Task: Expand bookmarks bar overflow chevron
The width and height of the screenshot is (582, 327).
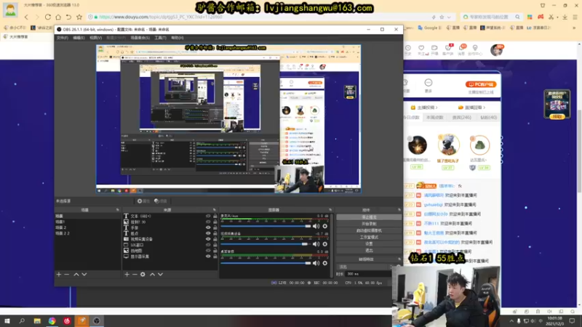Action: tap(574, 28)
